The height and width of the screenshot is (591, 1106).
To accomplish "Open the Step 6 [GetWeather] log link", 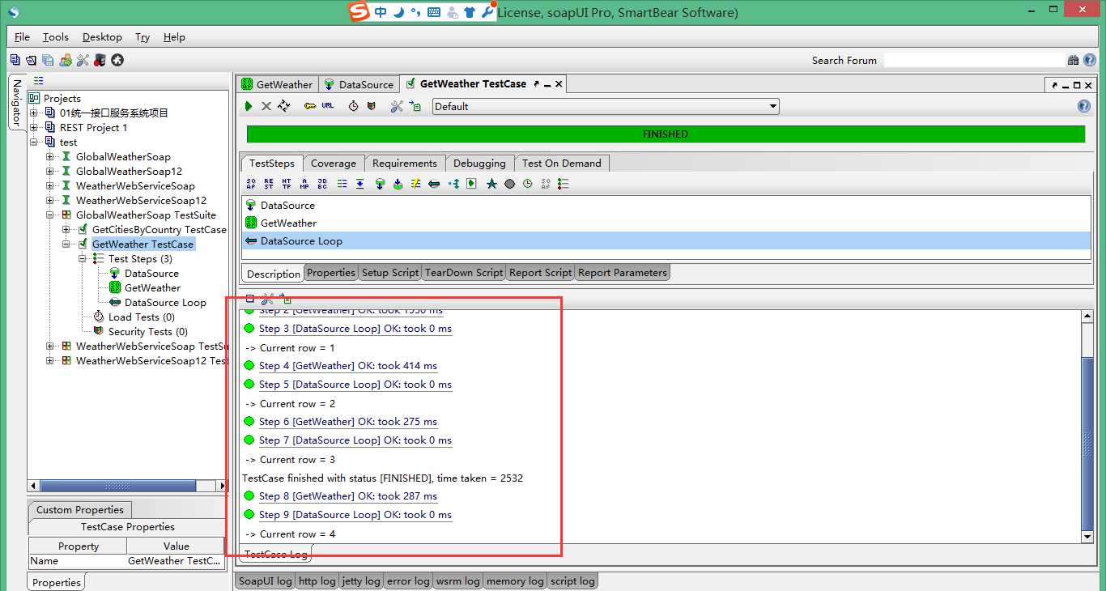I will (348, 422).
